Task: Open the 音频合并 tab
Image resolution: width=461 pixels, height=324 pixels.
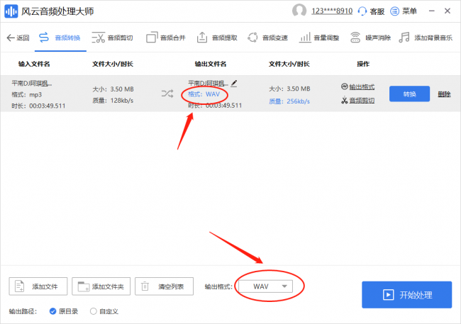Action: [166, 38]
